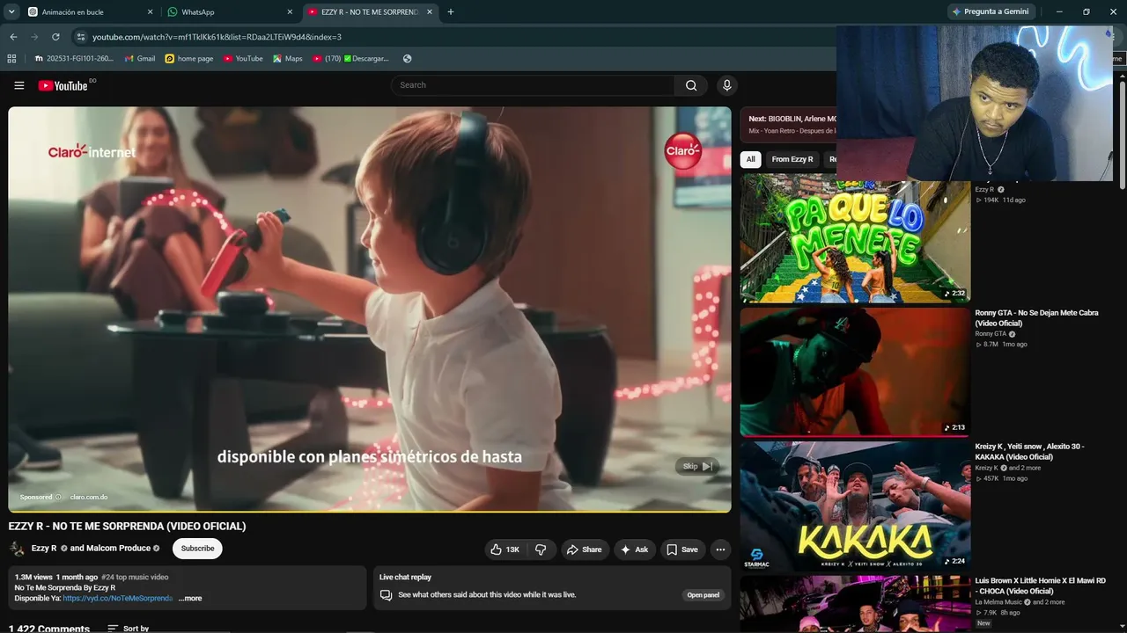This screenshot has width=1127, height=633.
Task: Open the YouTube guide hamburger menu
Action: tap(19, 85)
